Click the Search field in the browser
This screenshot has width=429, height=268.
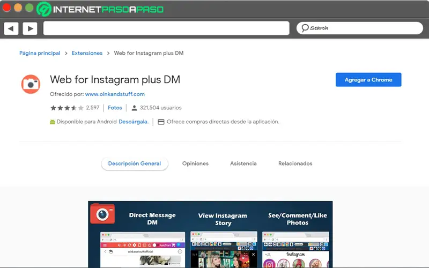[x=359, y=28]
